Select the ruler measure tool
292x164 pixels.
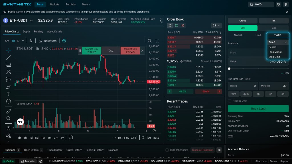[x=8, y=111]
